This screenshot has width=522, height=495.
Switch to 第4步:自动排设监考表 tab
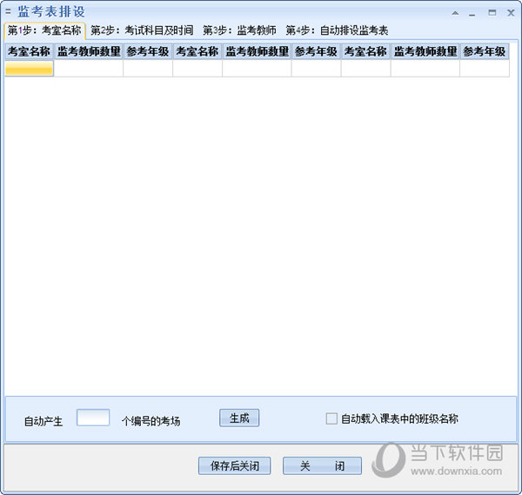[x=337, y=30]
